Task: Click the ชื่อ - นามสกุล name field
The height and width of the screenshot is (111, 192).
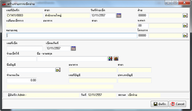Action: [72, 59]
